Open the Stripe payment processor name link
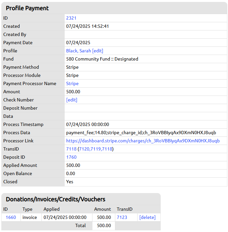This screenshot has width=228, height=232. click(x=72, y=83)
